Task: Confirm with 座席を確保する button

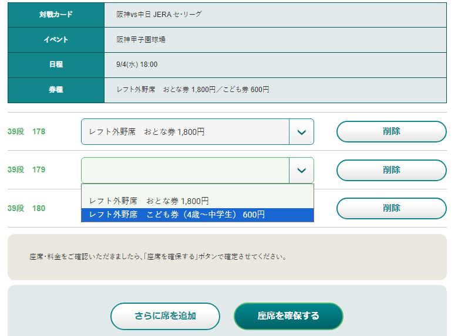Action: pos(288,316)
